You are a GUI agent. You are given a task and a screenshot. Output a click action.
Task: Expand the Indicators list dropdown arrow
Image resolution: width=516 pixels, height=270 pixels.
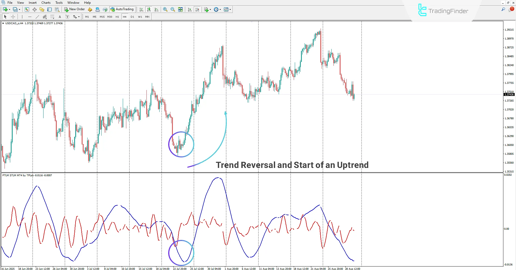pos(210,9)
